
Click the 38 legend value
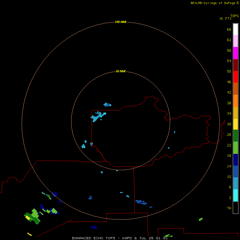229,103
